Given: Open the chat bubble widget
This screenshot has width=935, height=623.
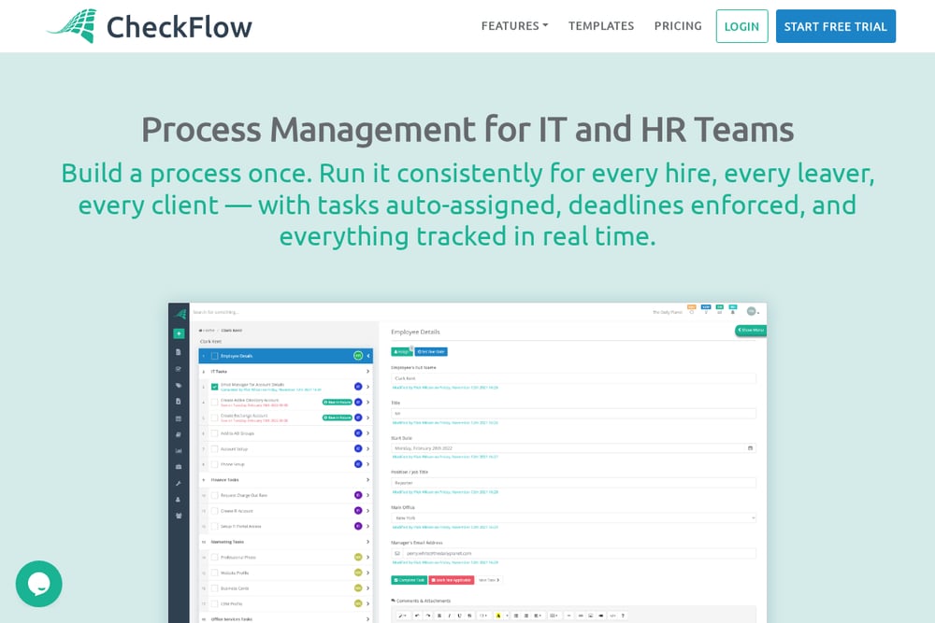Looking at the screenshot, I should (38, 584).
